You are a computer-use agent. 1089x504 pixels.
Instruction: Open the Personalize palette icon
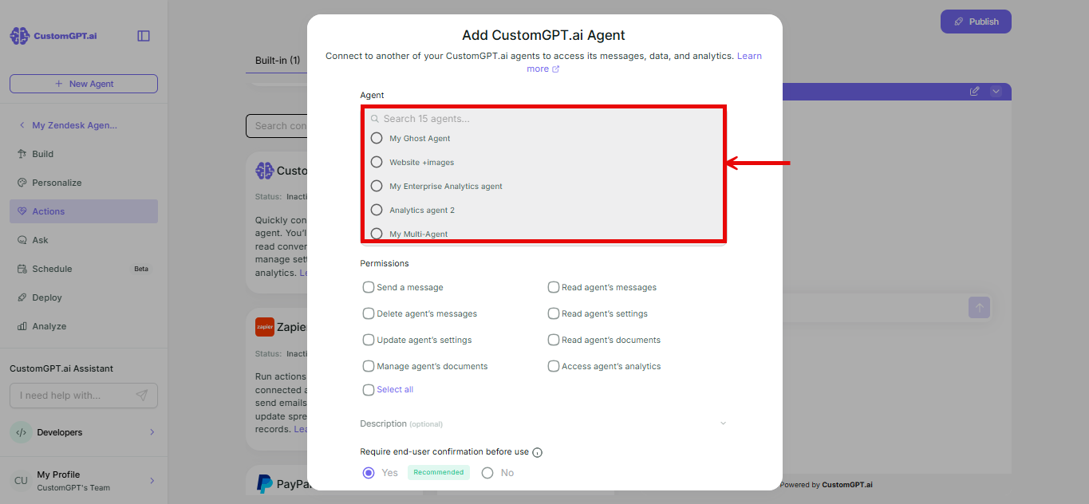click(x=22, y=183)
